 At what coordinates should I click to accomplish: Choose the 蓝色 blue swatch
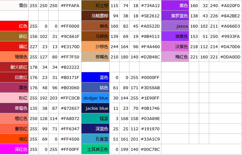95,77
